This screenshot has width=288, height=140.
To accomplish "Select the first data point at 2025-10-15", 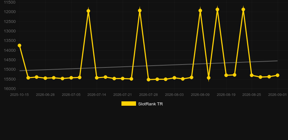I will (x=19, y=46).
